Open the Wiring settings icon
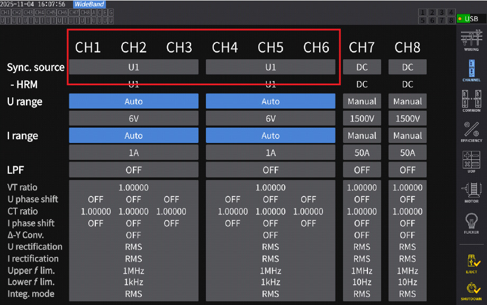Screen dimensions: 487x305 coord(471,40)
